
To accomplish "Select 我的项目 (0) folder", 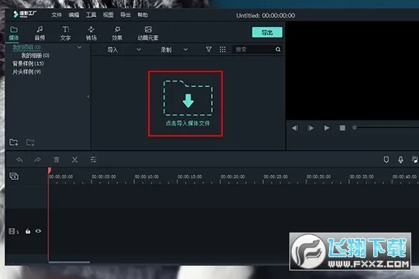I will coord(26,47).
